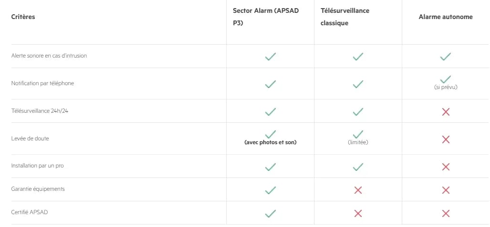The width and height of the screenshot is (490, 227).
Task: Click Alarme autonome cross for Levée de doute
Action: tap(446, 139)
